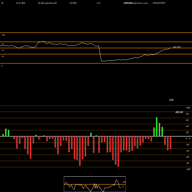The height and width of the screenshot is (192, 192).
Task: Click the MR axis label -100
Action: [188, 169]
